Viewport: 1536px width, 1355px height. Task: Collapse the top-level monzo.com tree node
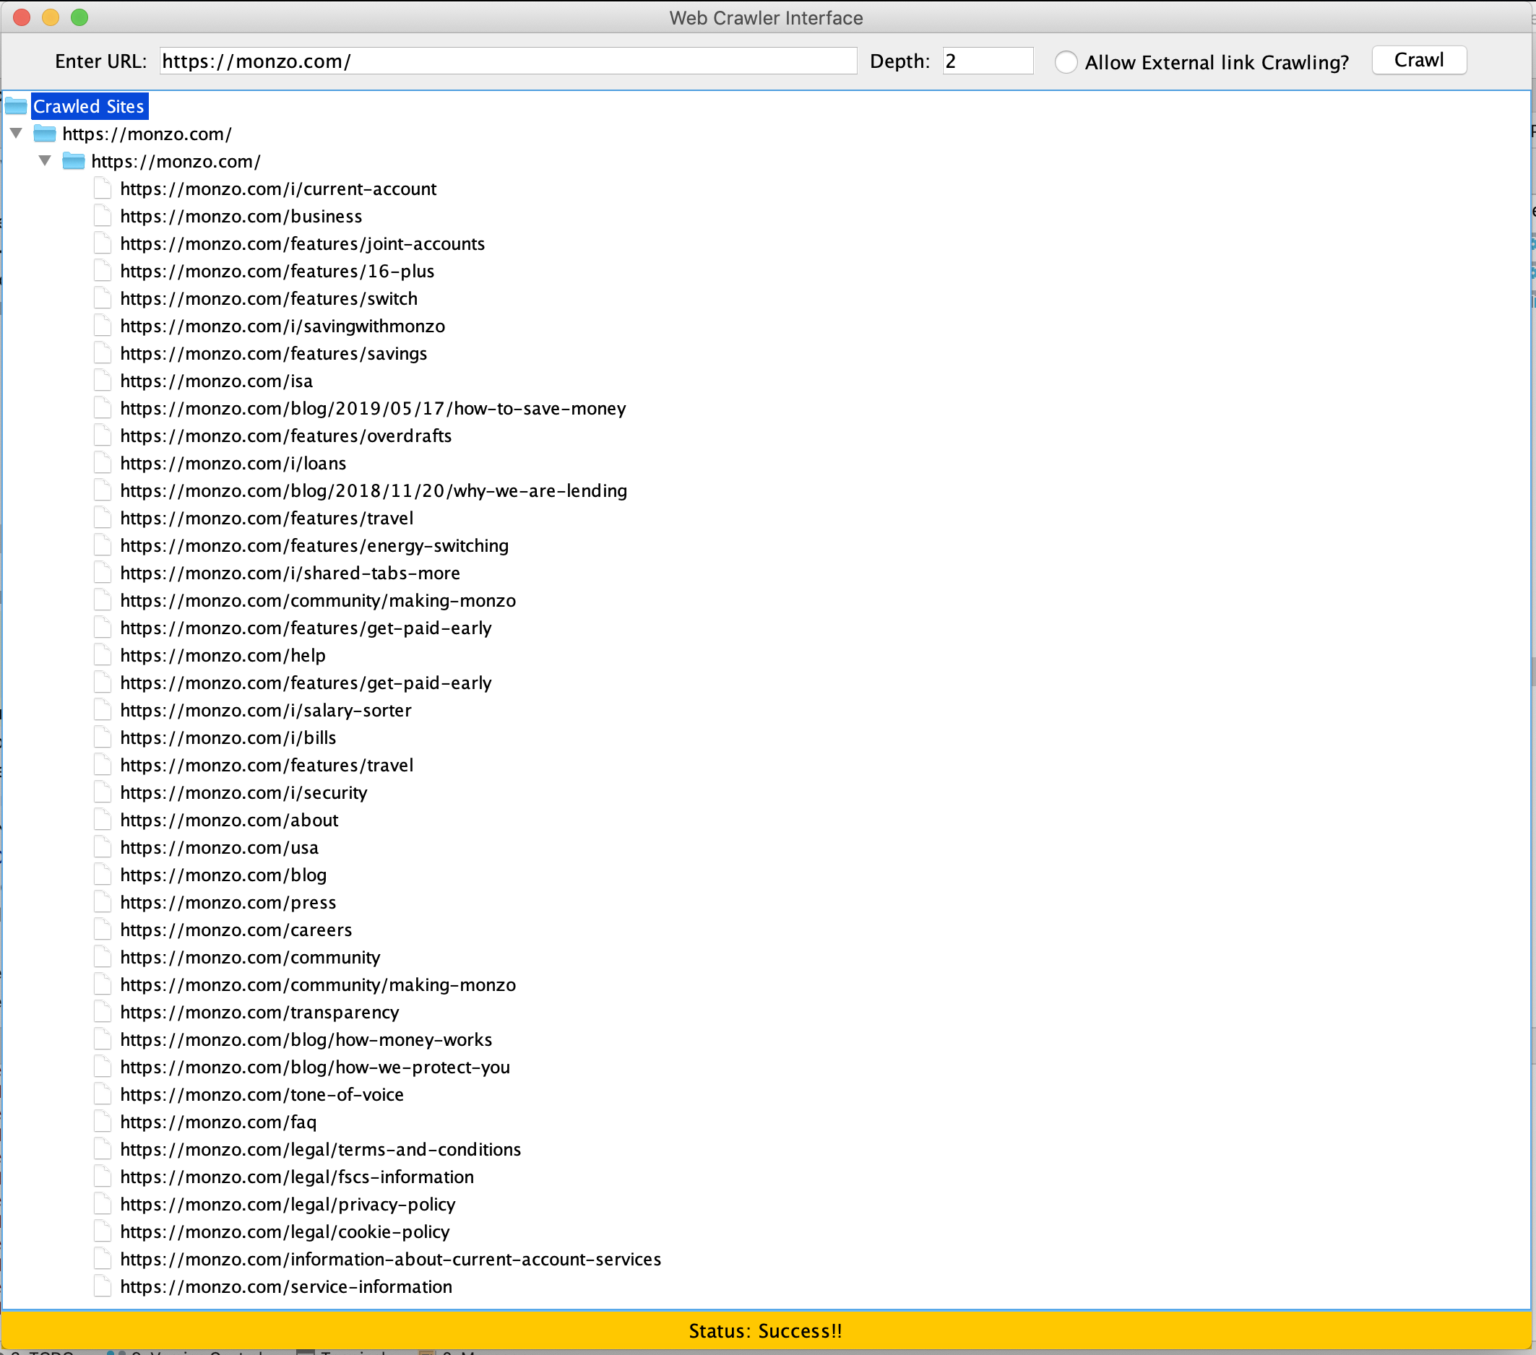click(x=17, y=134)
